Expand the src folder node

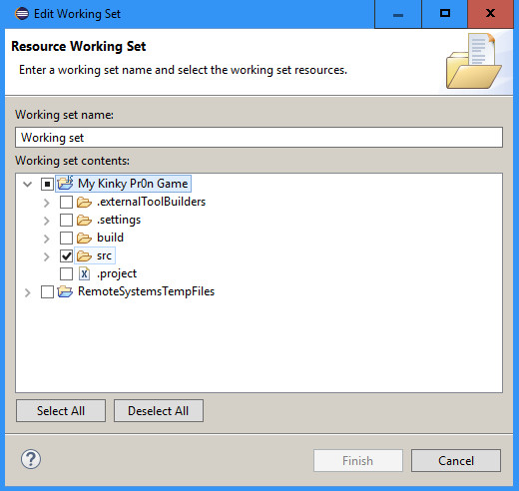pos(47,256)
